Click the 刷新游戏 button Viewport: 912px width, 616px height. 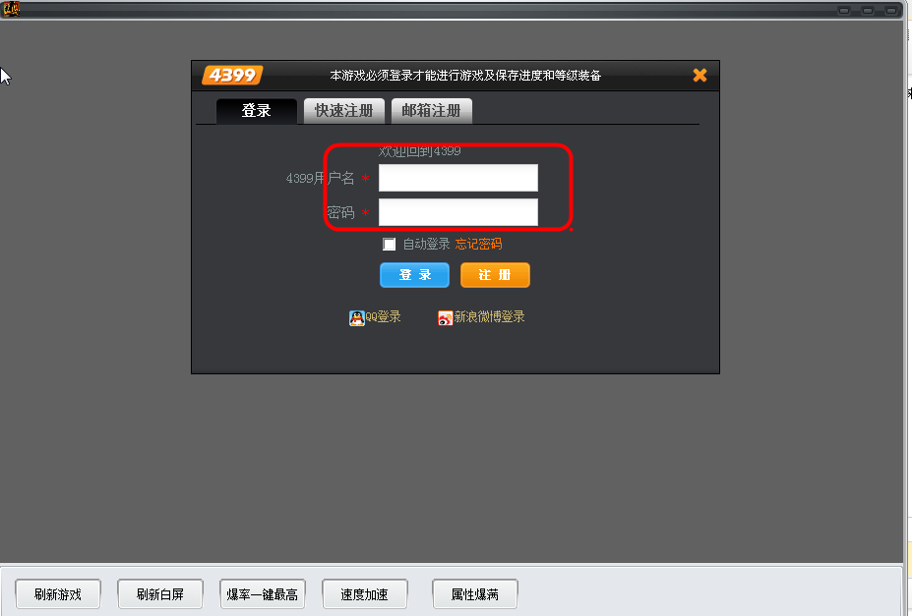pos(58,594)
